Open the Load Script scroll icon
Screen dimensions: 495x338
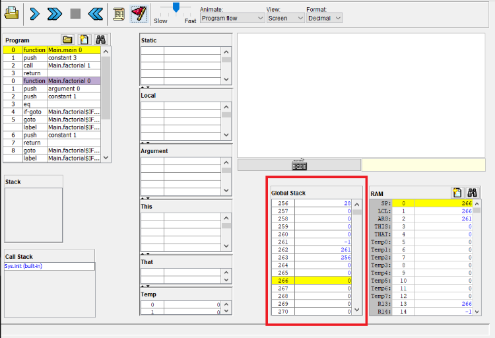[x=119, y=13]
